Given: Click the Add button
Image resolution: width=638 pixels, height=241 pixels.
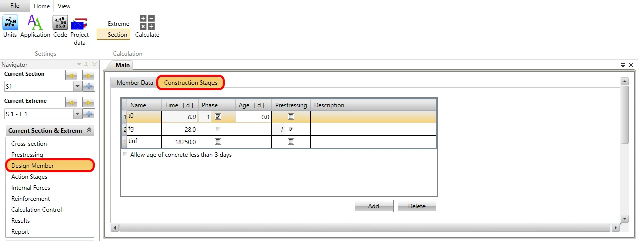Looking at the screenshot, I should coord(373,206).
